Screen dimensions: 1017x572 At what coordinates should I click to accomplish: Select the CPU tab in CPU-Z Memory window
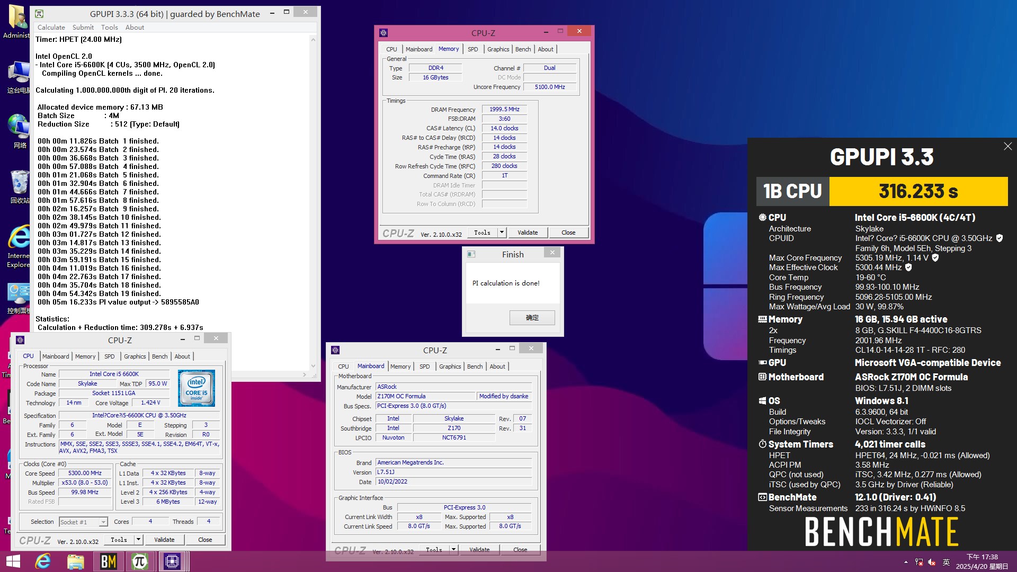coord(391,49)
